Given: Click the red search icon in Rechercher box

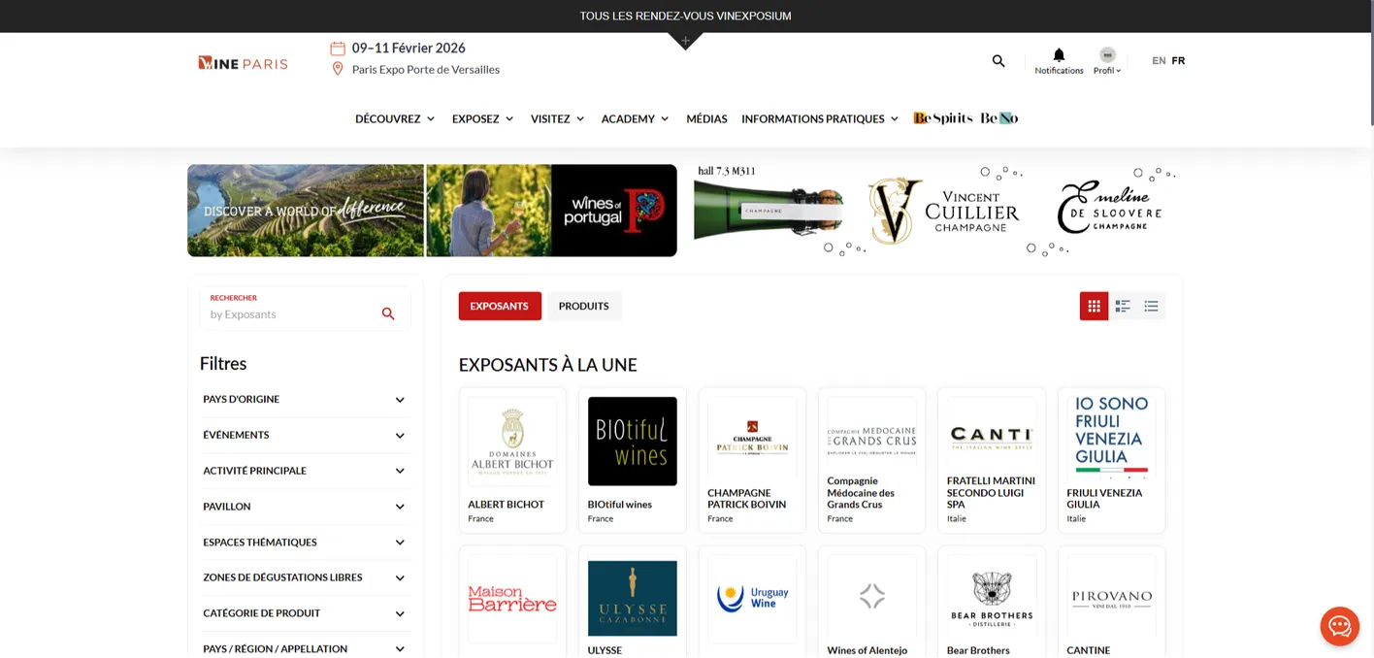Looking at the screenshot, I should click(388, 313).
